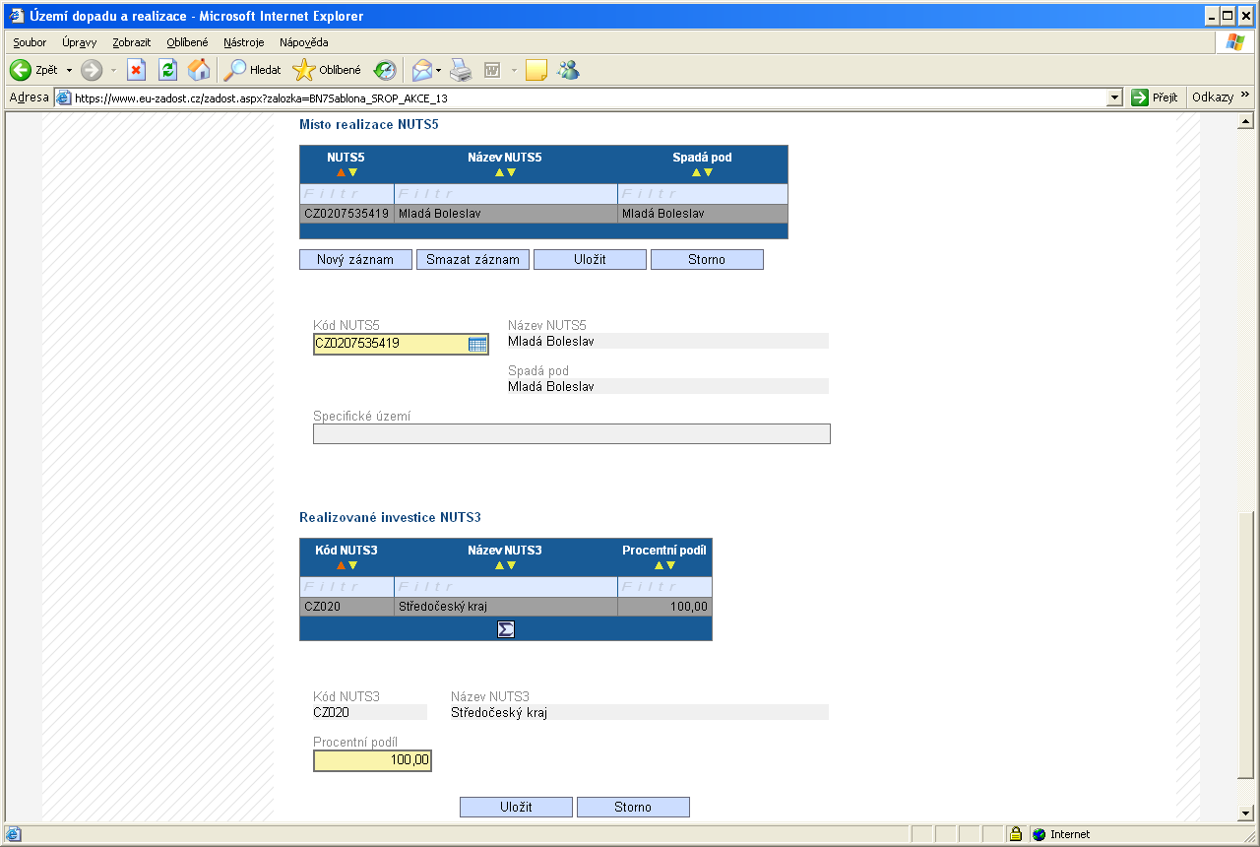1260x847 pixels.
Task: Open the yellow note Discuss icon
Action: pos(536,70)
